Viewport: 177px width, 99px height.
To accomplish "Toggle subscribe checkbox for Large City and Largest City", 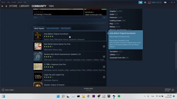I will (x=104, y=77).
